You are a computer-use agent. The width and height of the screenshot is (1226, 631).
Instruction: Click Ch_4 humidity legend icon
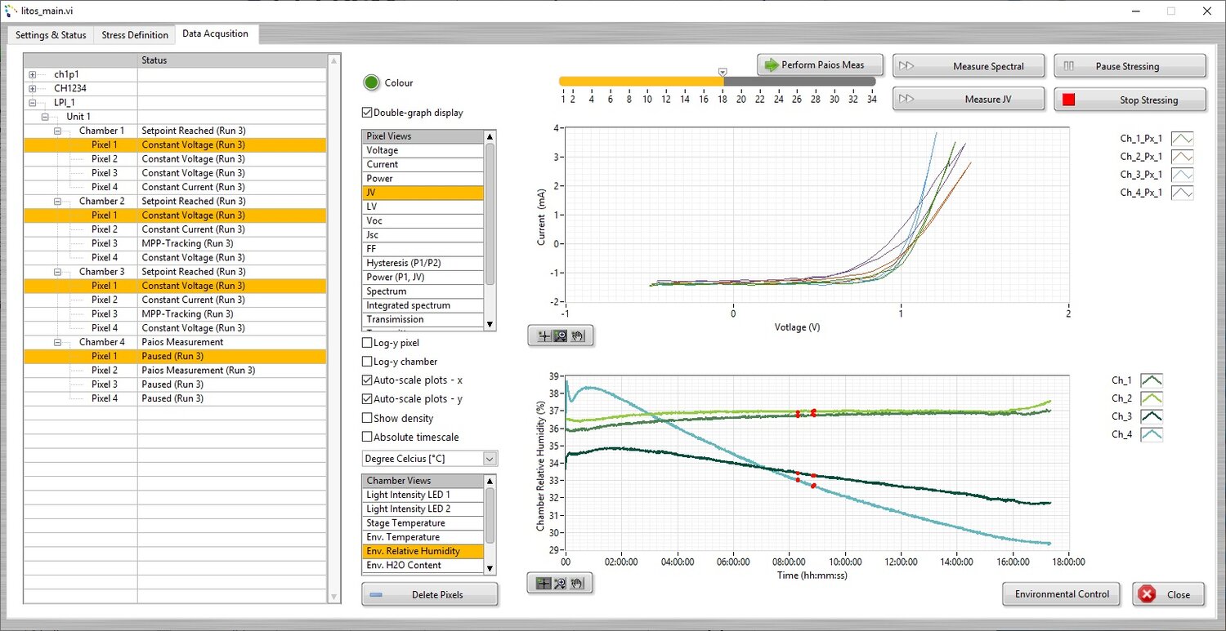pos(1152,434)
